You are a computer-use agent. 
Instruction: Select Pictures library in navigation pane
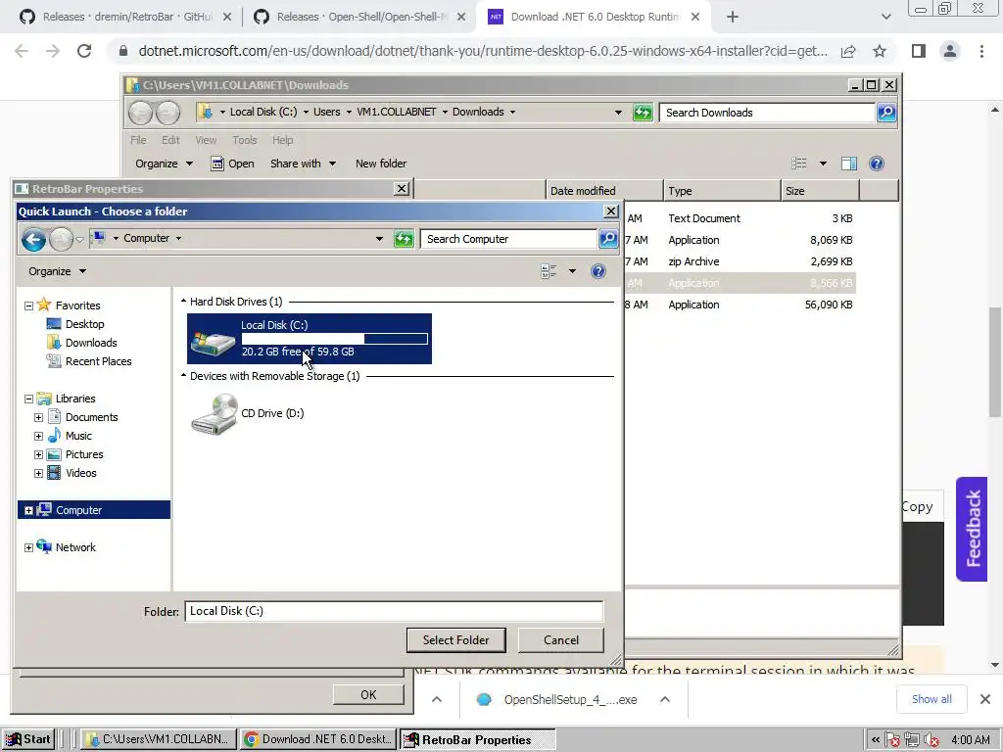[84, 454]
